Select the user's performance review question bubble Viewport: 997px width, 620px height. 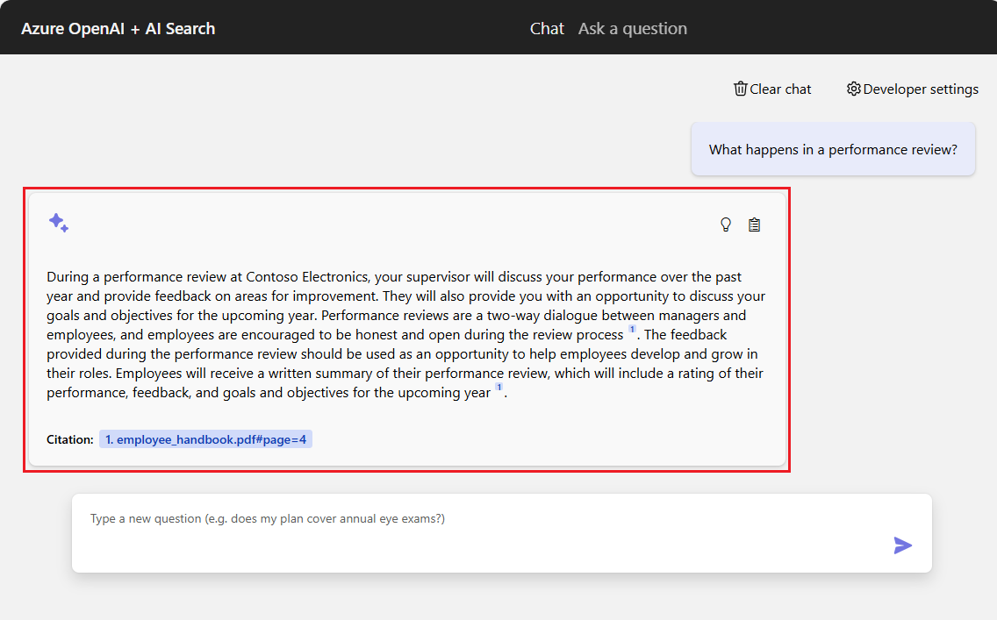pos(832,149)
